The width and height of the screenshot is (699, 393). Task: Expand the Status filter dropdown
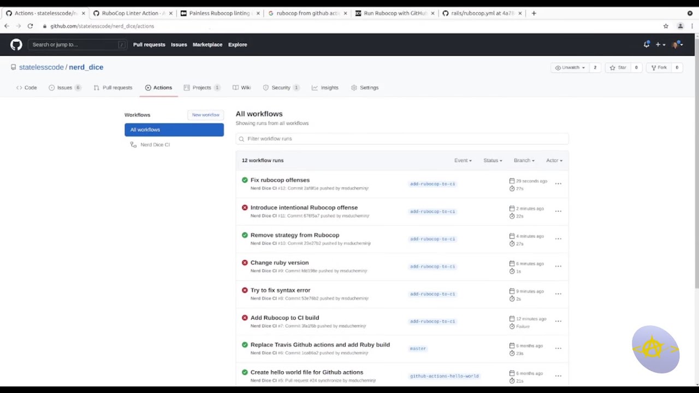tap(493, 160)
